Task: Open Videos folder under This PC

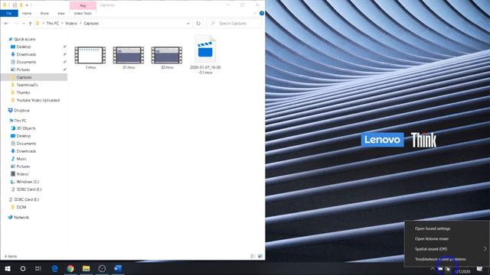Action: [x=22, y=174]
